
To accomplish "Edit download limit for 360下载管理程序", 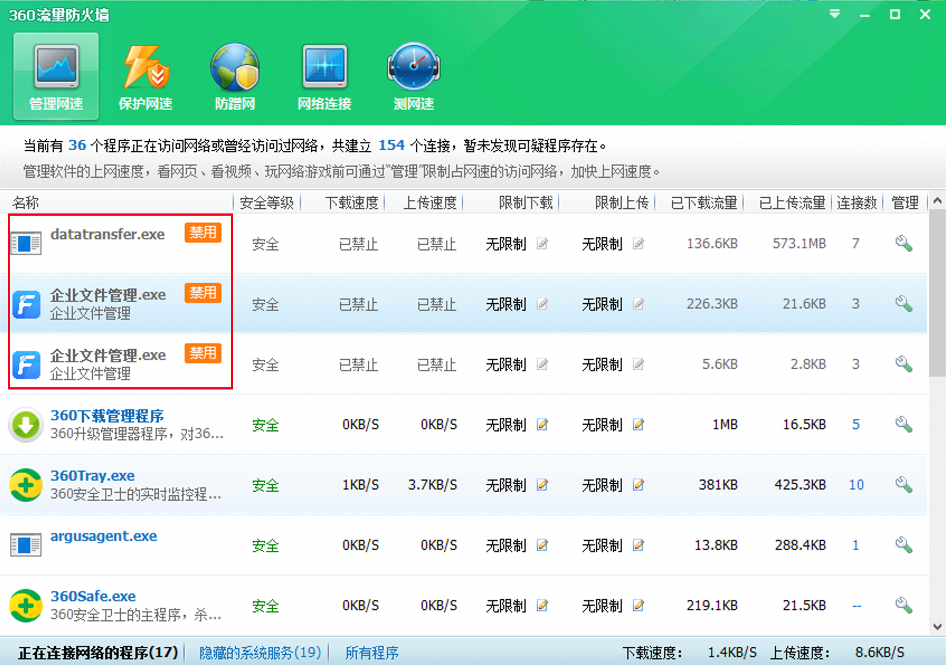I will coord(542,425).
